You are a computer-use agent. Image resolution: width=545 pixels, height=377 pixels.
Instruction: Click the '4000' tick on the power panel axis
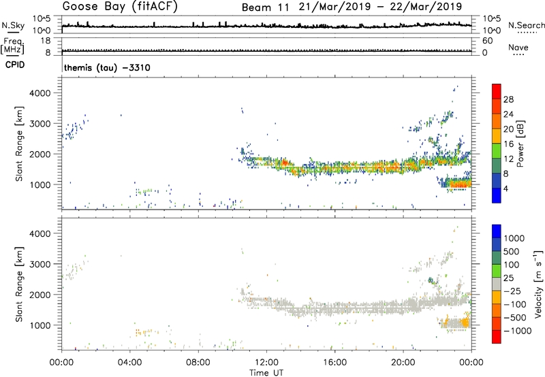tap(40, 93)
